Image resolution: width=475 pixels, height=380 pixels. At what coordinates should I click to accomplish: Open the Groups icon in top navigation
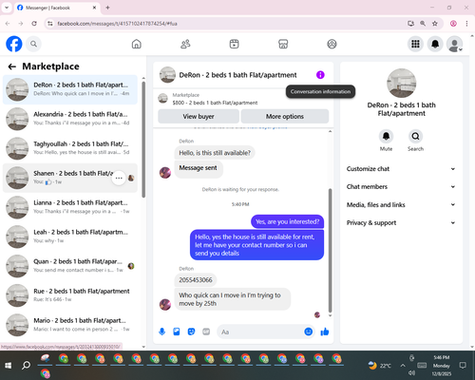(332, 44)
